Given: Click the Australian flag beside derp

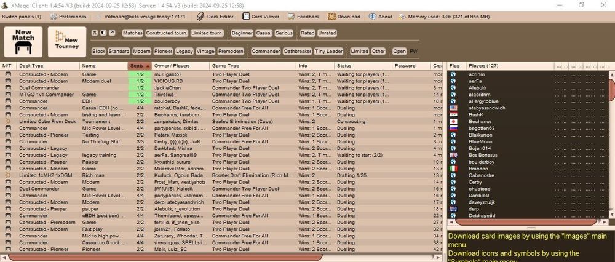Looking at the screenshot, I should [x=453, y=209].
